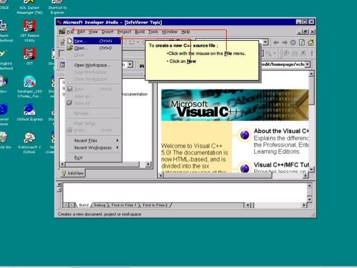Open the Tools menu

[x=153, y=32]
